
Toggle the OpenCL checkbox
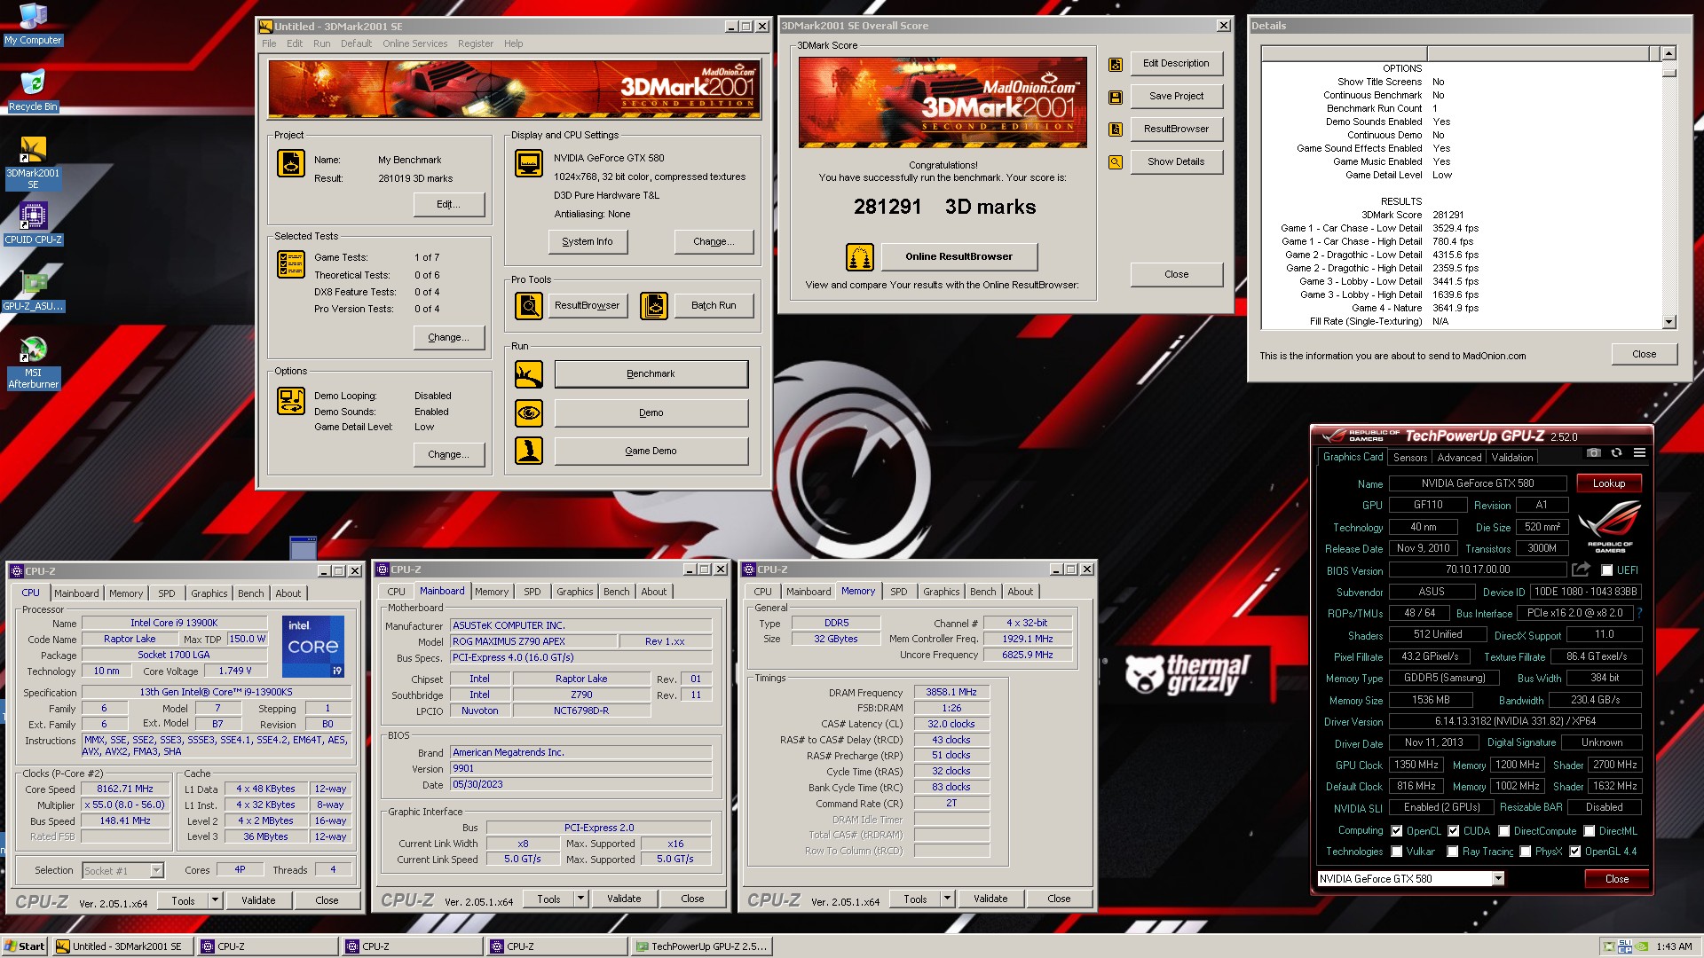1397,831
